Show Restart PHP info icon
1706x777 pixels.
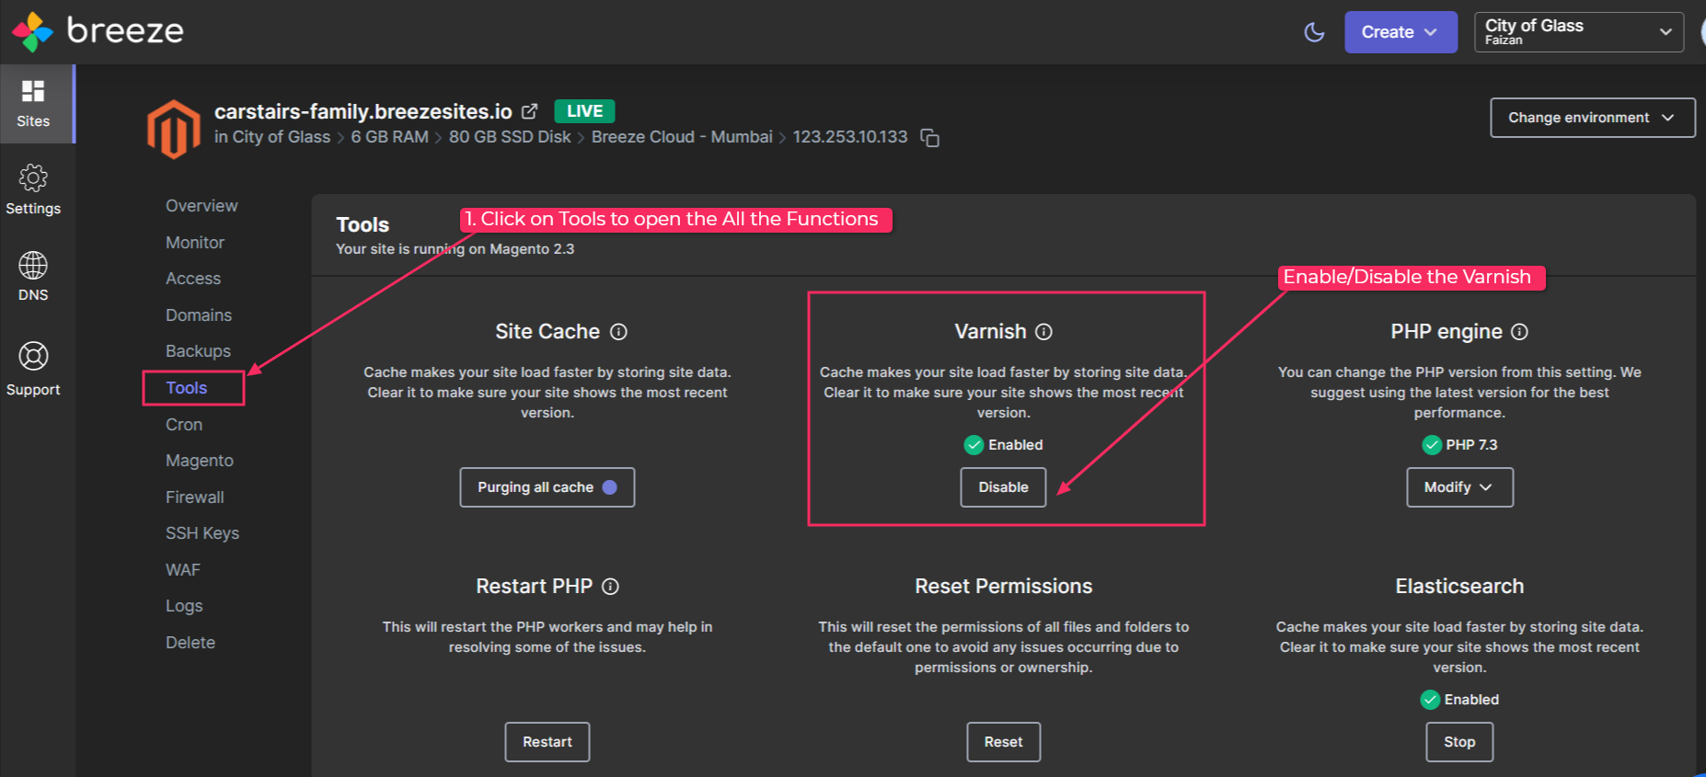click(610, 587)
